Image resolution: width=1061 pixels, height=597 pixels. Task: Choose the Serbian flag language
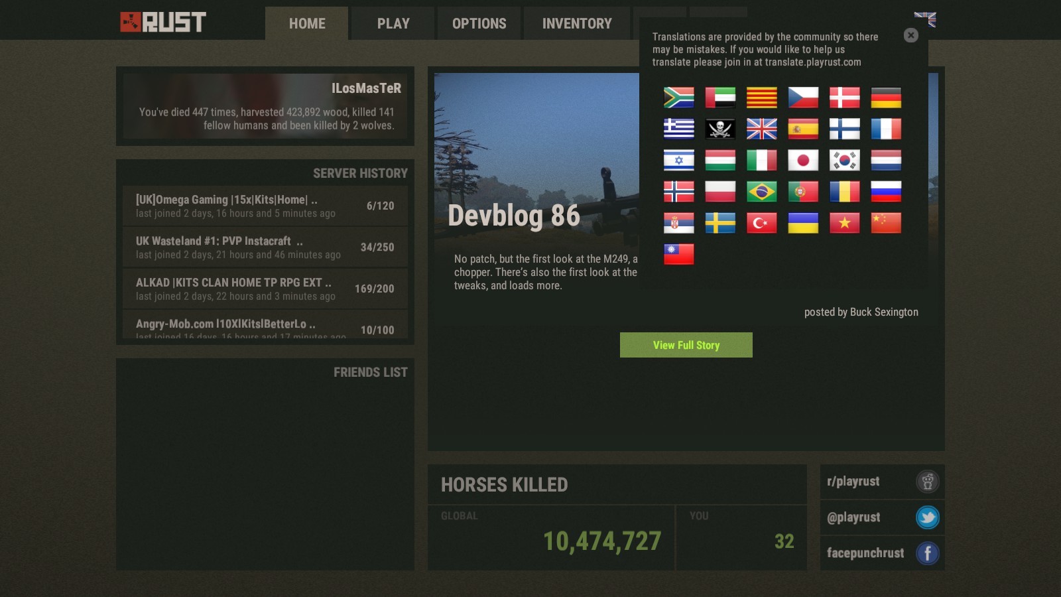(679, 222)
